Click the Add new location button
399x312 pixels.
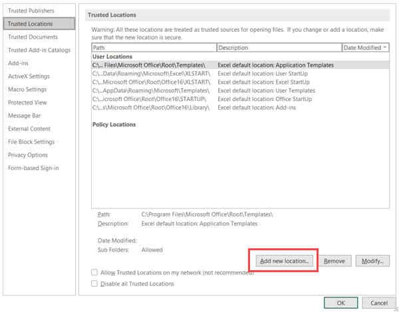coord(285,261)
